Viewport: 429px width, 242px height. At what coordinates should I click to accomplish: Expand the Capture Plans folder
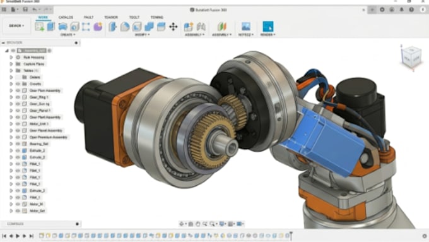pos(11,64)
